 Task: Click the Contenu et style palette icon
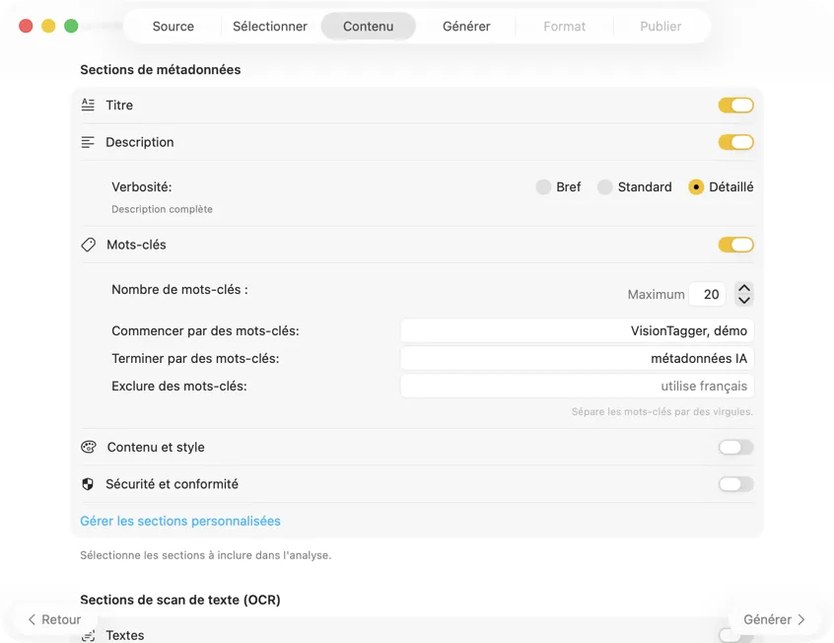(89, 447)
